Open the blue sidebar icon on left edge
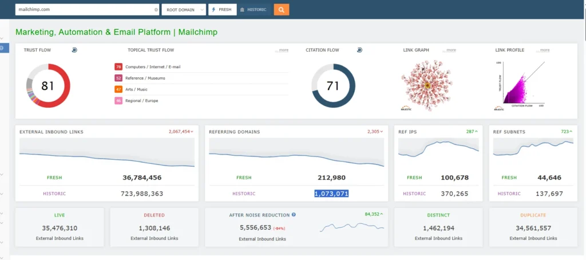This screenshot has height=260, width=586. click(2, 48)
